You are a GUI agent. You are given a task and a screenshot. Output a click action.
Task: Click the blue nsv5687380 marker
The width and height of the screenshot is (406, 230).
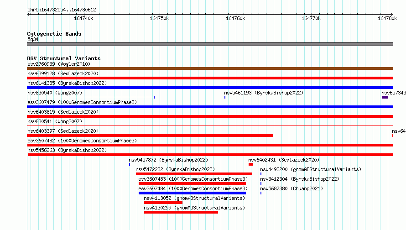tap(261, 193)
